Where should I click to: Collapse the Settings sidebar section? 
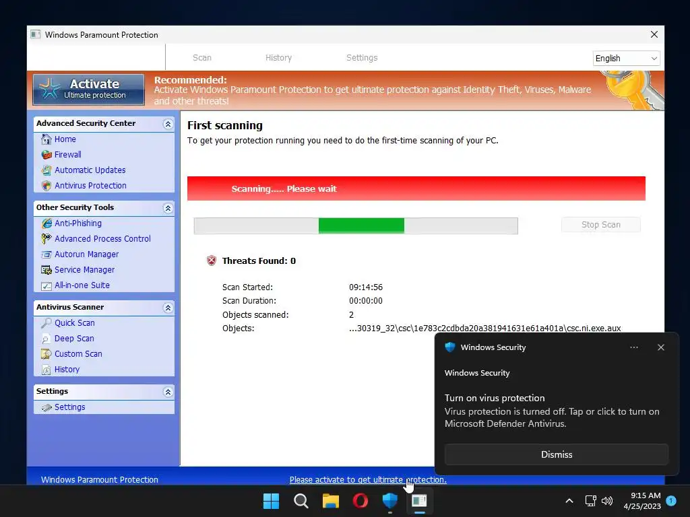168,392
